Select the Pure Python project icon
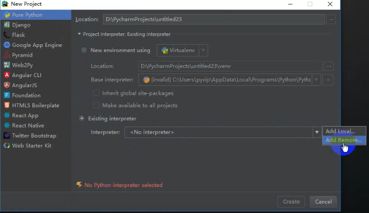Screen dimensions: 369x213 (x=7, y=15)
